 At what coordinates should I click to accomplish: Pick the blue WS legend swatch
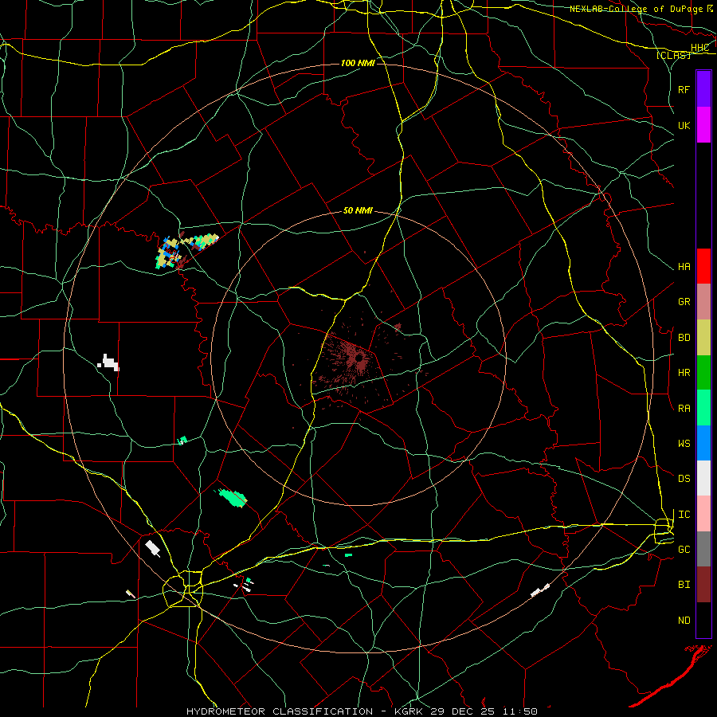point(703,443)
